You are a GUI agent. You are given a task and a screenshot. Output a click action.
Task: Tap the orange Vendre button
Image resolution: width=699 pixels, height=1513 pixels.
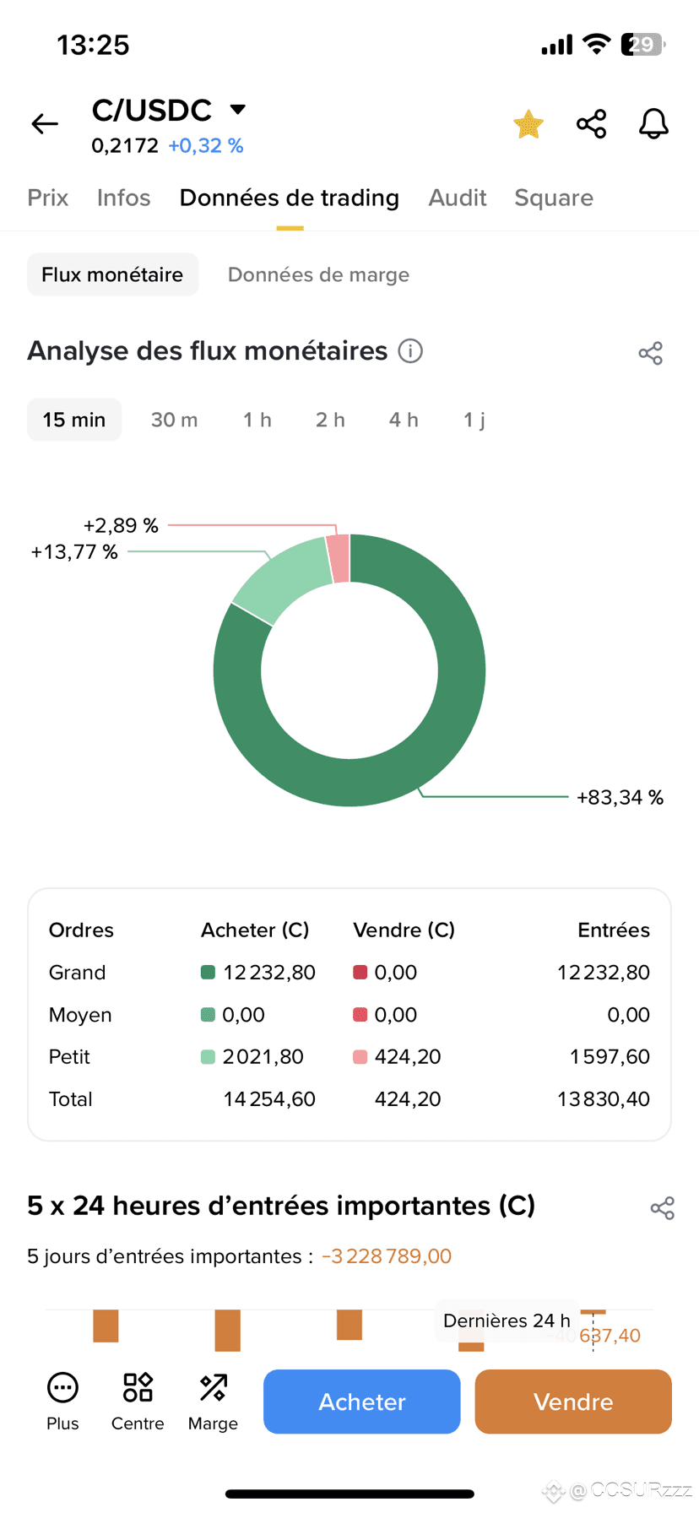click(573, 1402)
